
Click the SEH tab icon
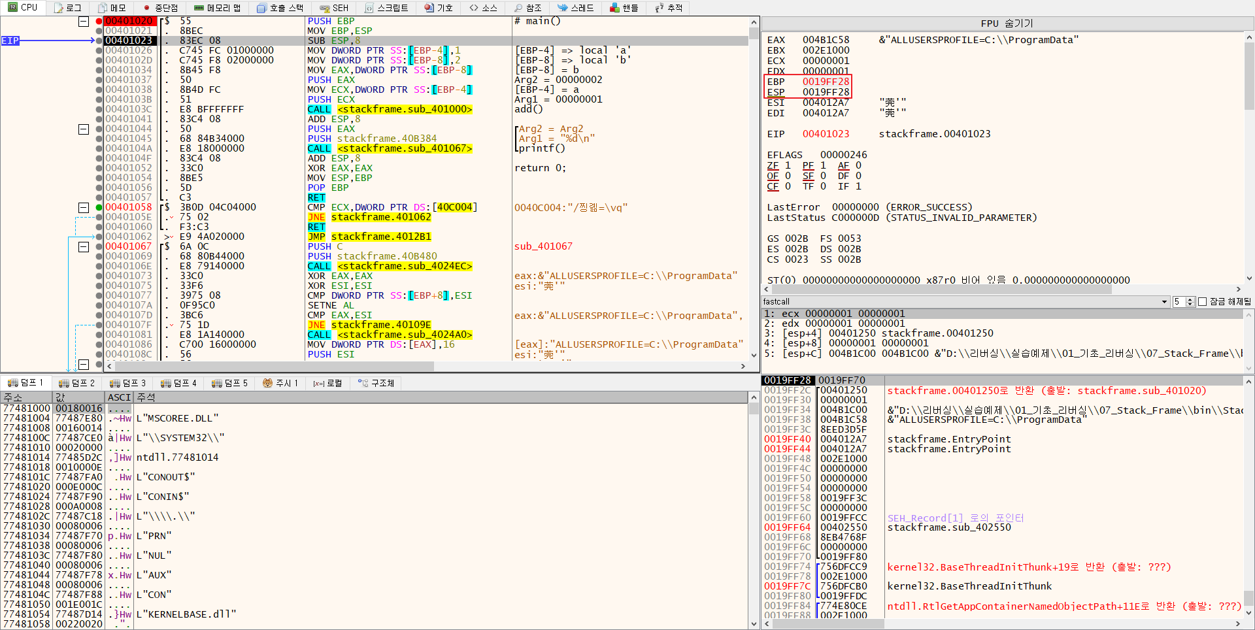click(324, 8)
